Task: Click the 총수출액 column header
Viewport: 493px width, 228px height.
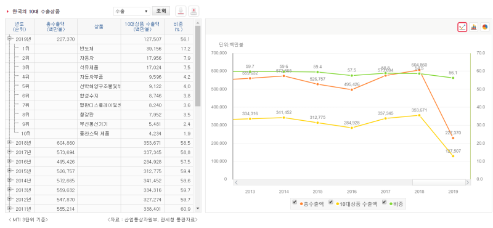Action: click(x=55, y=26)
